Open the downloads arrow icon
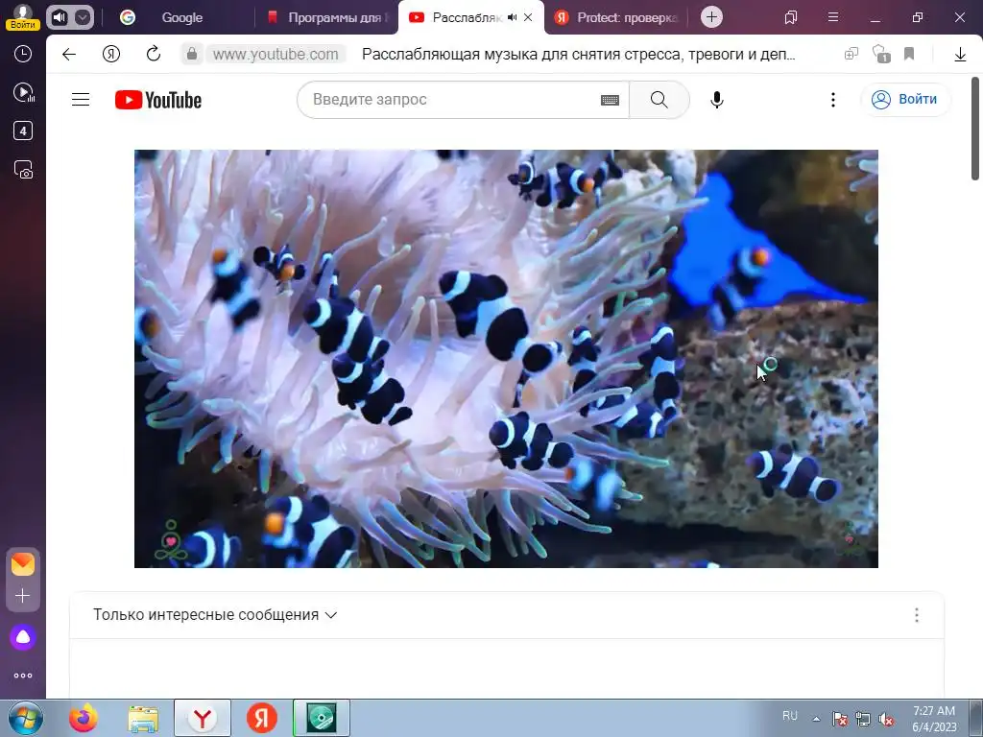The width and height of the screenshot is (983, 737). click(960, 55)
